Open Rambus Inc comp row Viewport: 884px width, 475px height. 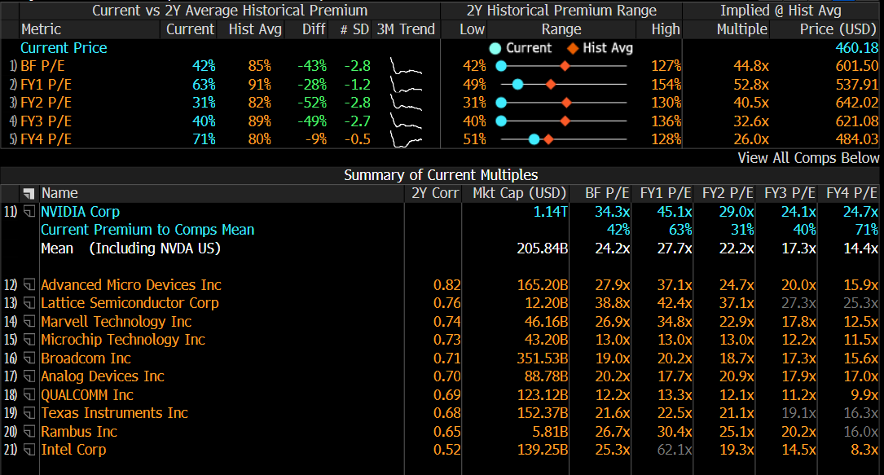[x=79, y=432]
